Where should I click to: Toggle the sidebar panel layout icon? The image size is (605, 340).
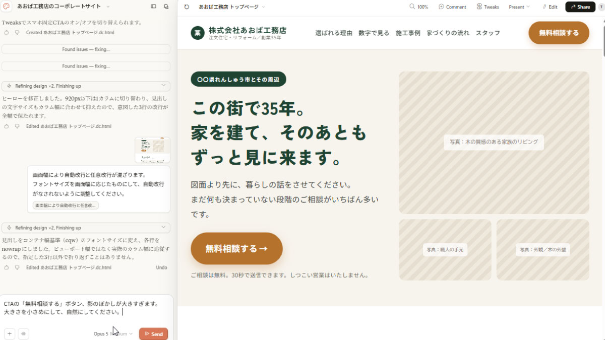153,7
